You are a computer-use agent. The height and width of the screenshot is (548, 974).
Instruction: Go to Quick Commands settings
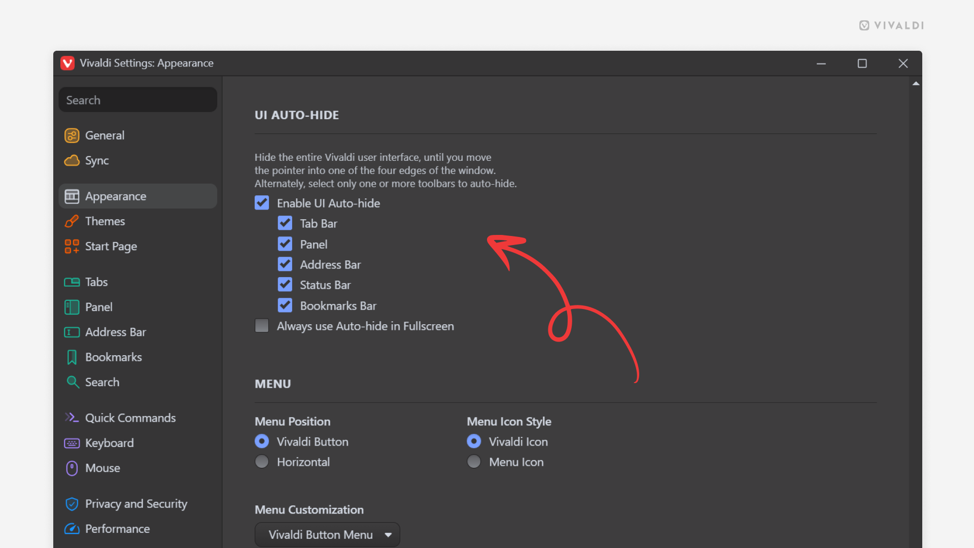tap(138, 418)
